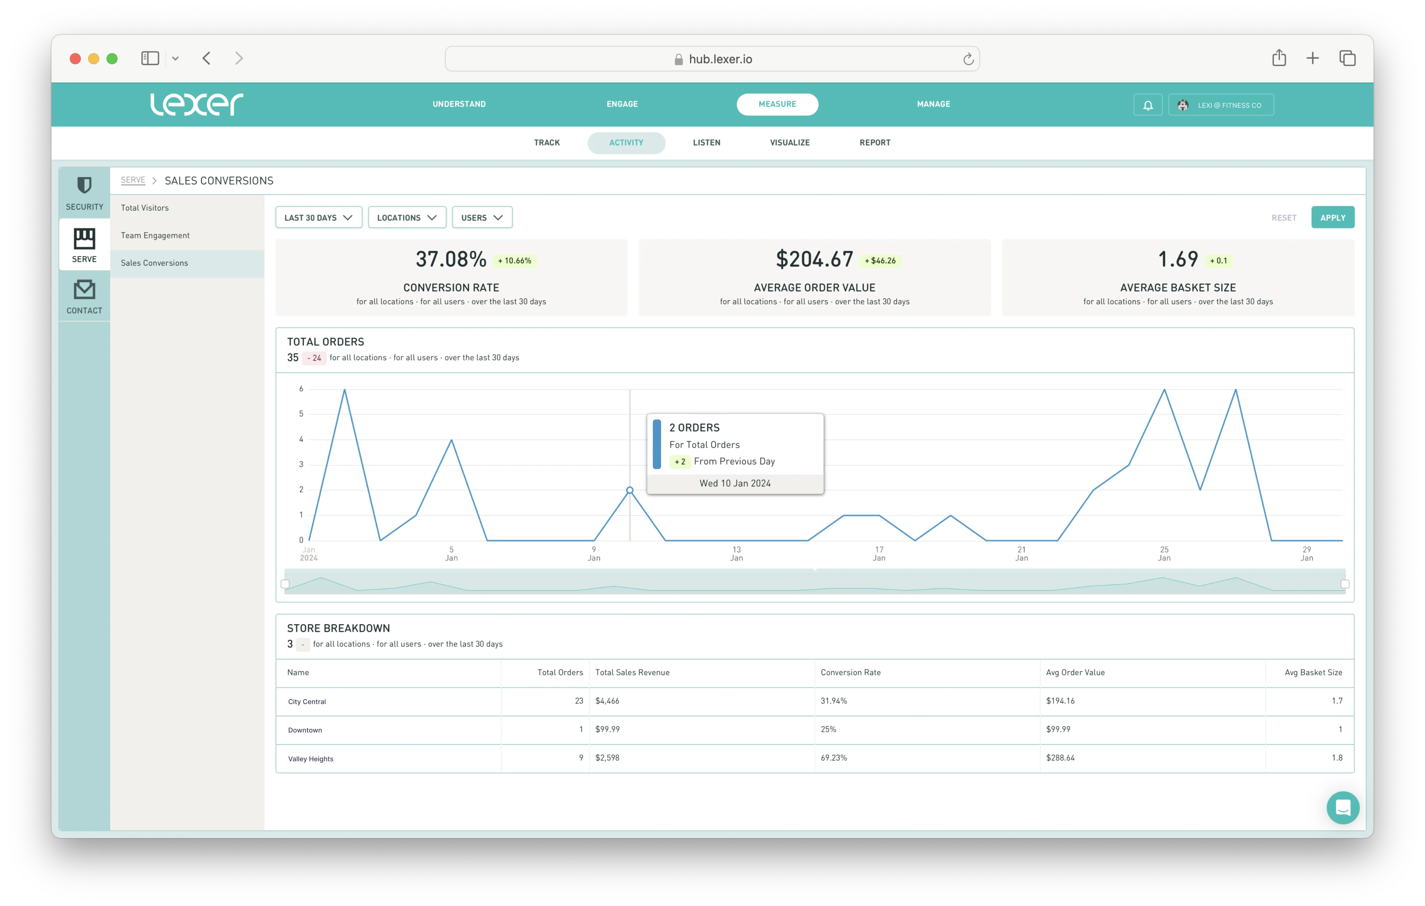Open the Understand menu

point(459,104)
